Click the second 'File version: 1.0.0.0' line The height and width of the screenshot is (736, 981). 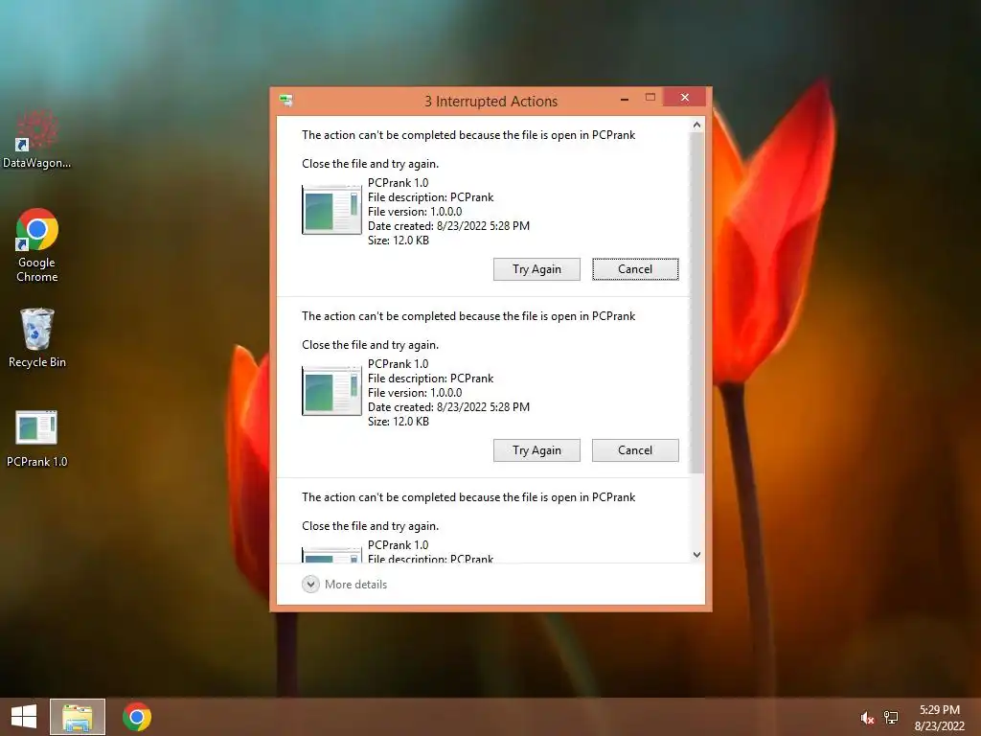click(415, 392)
